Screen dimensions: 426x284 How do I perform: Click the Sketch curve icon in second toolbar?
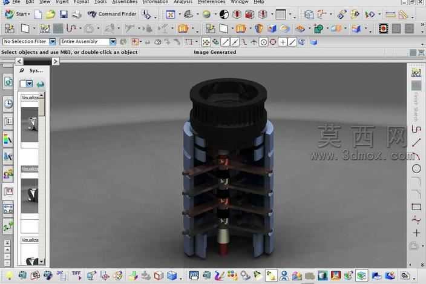[x=71, y=28]
